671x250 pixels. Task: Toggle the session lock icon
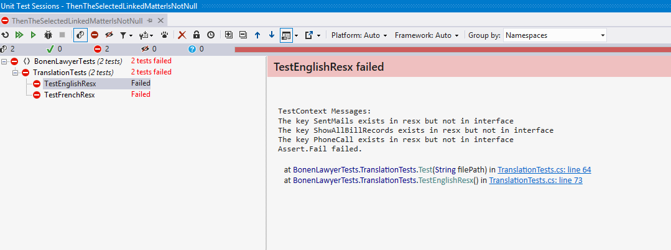[x=197, y=35]
